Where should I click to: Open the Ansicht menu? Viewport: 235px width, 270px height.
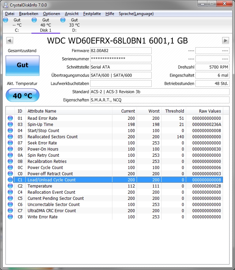pos(72,14)
